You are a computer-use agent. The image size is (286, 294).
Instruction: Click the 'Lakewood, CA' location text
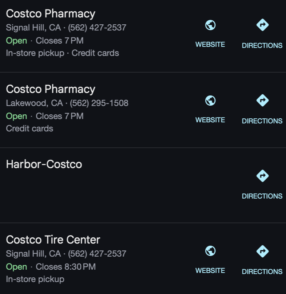(34, 103)
